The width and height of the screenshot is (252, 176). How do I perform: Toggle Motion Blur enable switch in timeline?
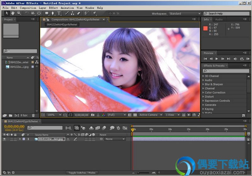104,128
